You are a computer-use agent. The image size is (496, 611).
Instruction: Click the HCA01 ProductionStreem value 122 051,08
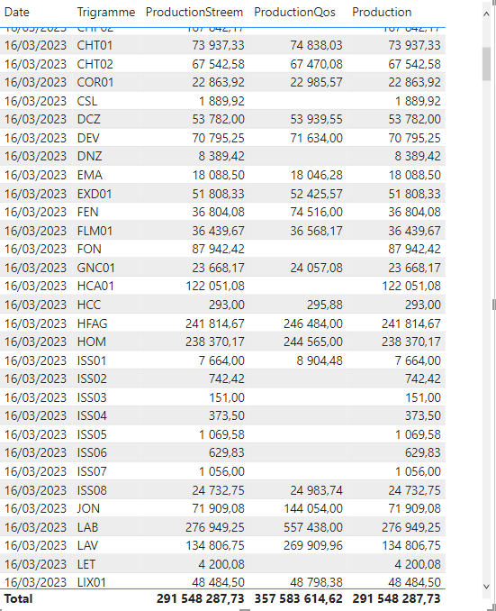click(215, 286)
